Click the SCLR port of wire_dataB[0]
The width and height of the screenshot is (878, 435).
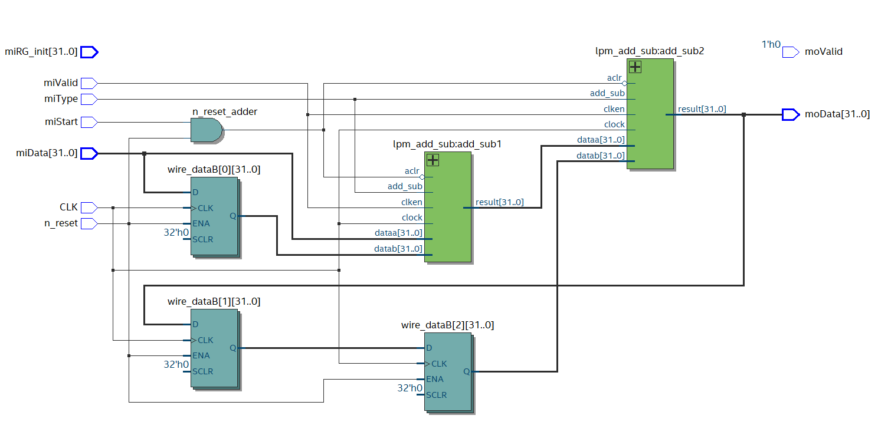click(202, 239)
